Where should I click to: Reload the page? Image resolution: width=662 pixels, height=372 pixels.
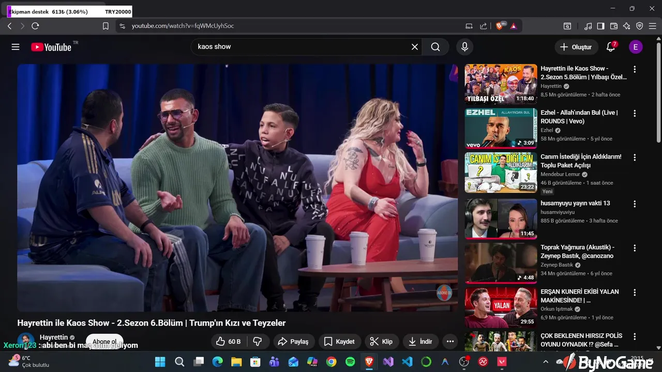point(35,26)
